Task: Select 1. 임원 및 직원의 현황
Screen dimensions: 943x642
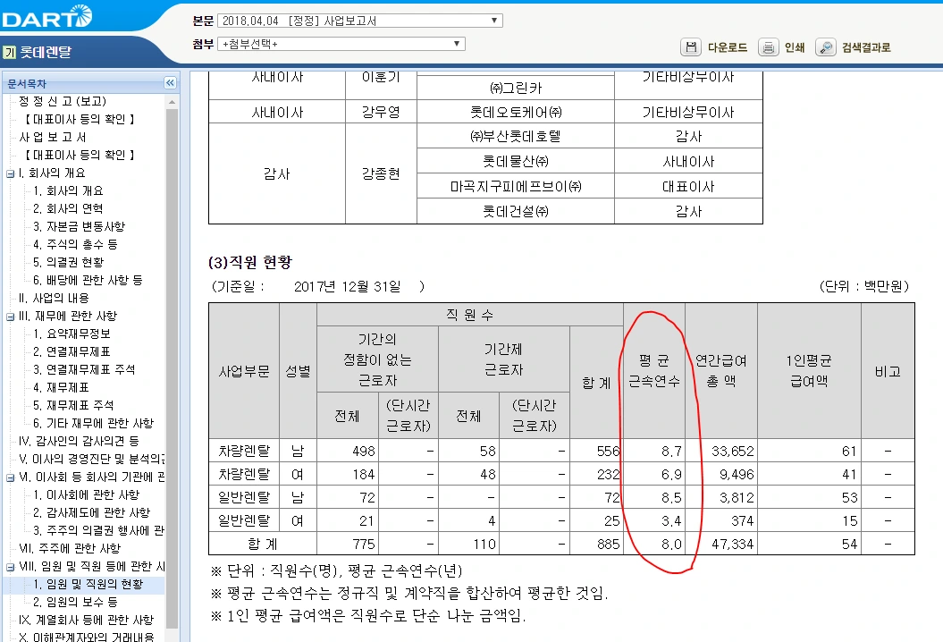Action: (88, 584)
